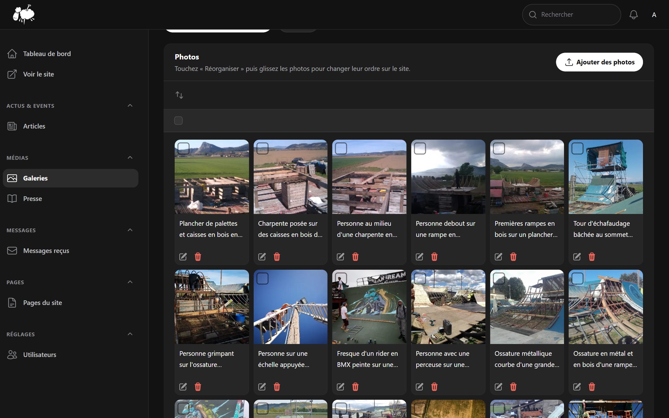The width and height of the screenshot is (669, 418).
Task: Delete the Personne sur une échelle photo
Action: pyautogui.click(x=277, y=387)
